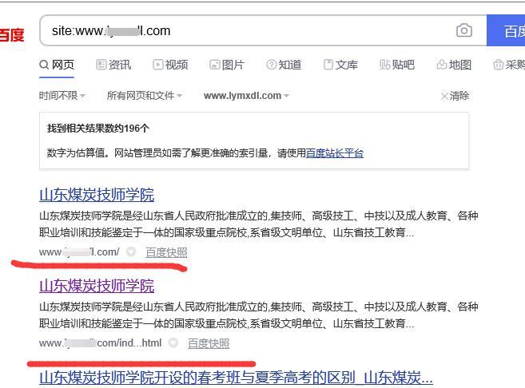Open the first 山东煤炭技师学院 result
Screen dimensions: 525x388
pos(97,195)
